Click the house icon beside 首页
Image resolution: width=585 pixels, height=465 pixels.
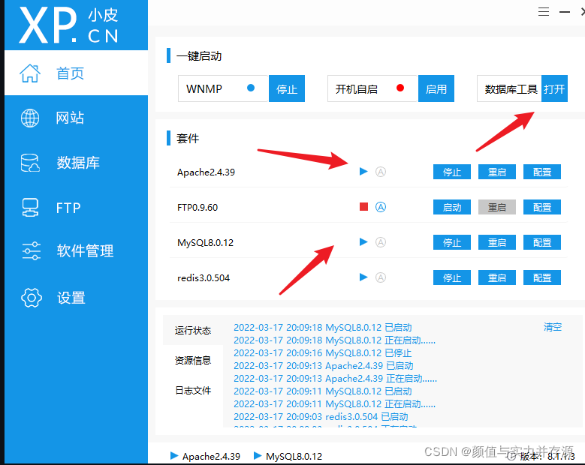[30, 73]
